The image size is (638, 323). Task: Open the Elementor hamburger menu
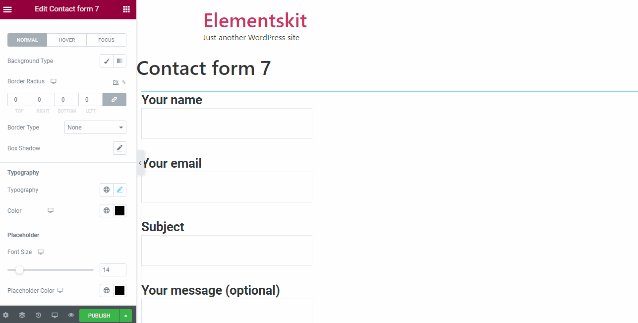coord(7,9)
